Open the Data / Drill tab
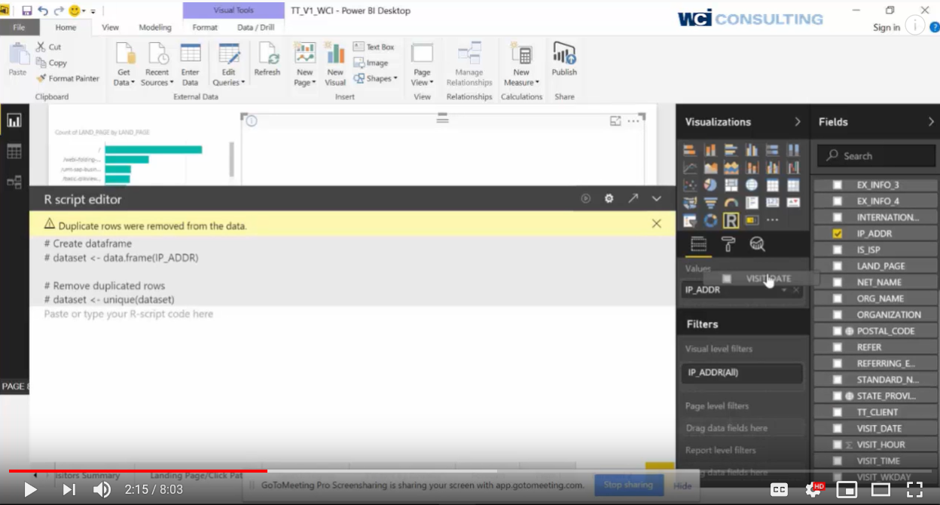This screenshot has height=505, width=940. pos(256,27)
